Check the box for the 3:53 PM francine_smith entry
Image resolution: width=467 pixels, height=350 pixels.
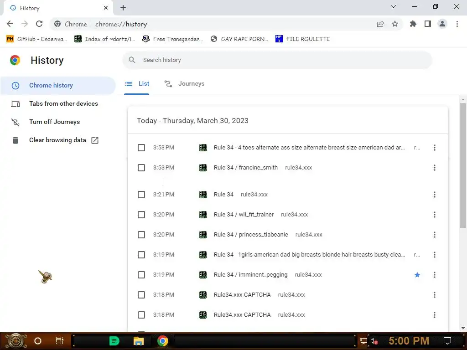pyautogui.click(x=141, y=168)
